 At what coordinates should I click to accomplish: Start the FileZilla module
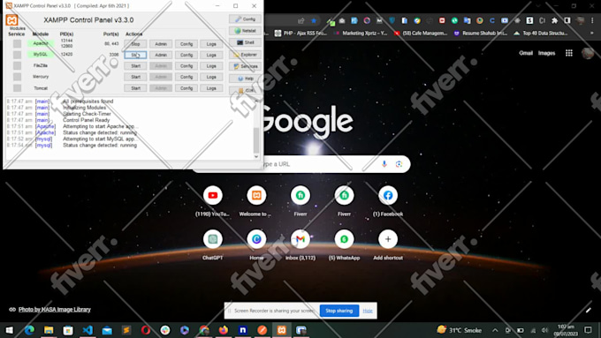[x=135, y=66]
